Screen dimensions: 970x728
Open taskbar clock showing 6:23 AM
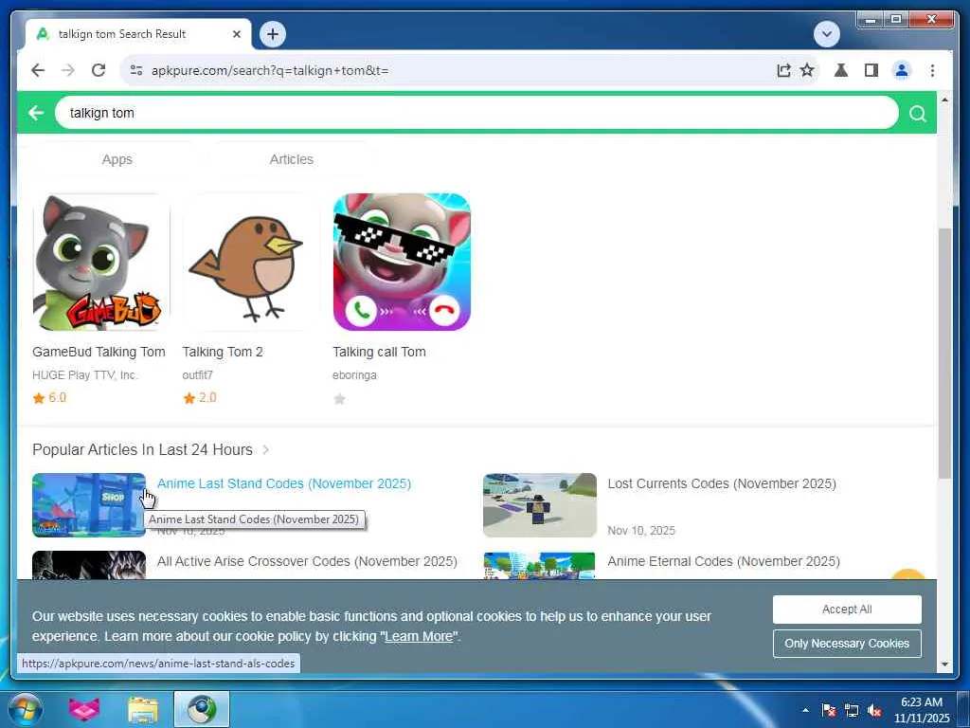[922, 710]
